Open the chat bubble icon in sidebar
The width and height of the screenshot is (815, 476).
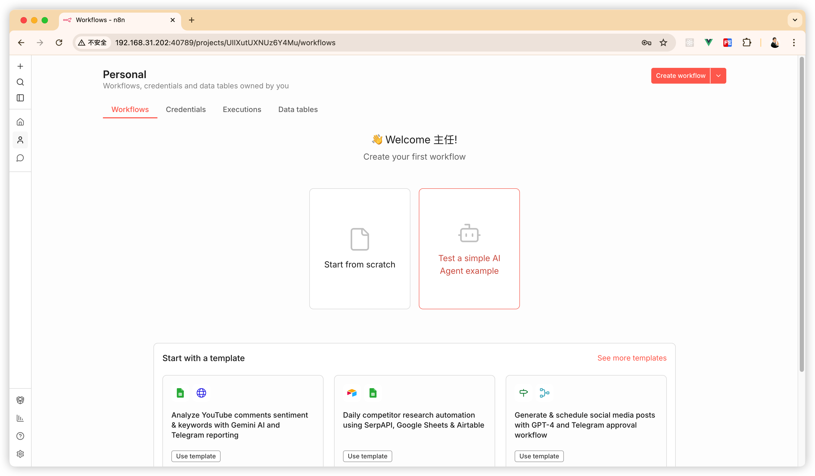coord(20,158)
